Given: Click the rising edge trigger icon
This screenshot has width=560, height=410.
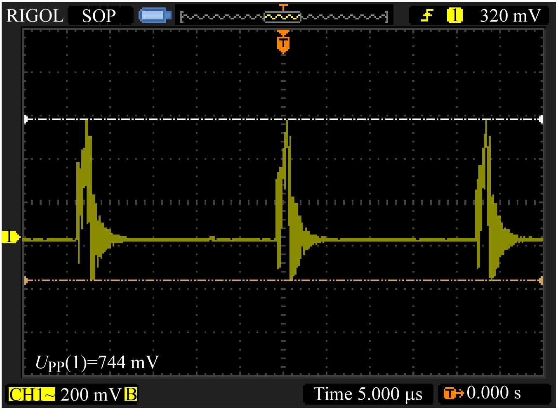Looking at the screenshot, I should coord(427,16).
